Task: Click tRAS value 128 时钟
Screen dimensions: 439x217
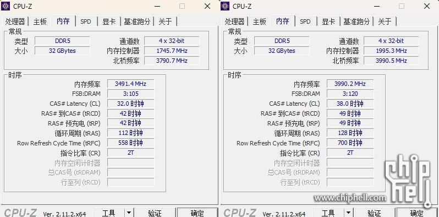Action: click(350, 133)
